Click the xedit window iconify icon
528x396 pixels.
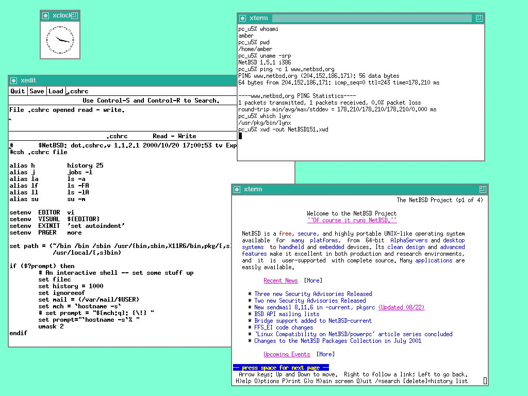(14, 80)
